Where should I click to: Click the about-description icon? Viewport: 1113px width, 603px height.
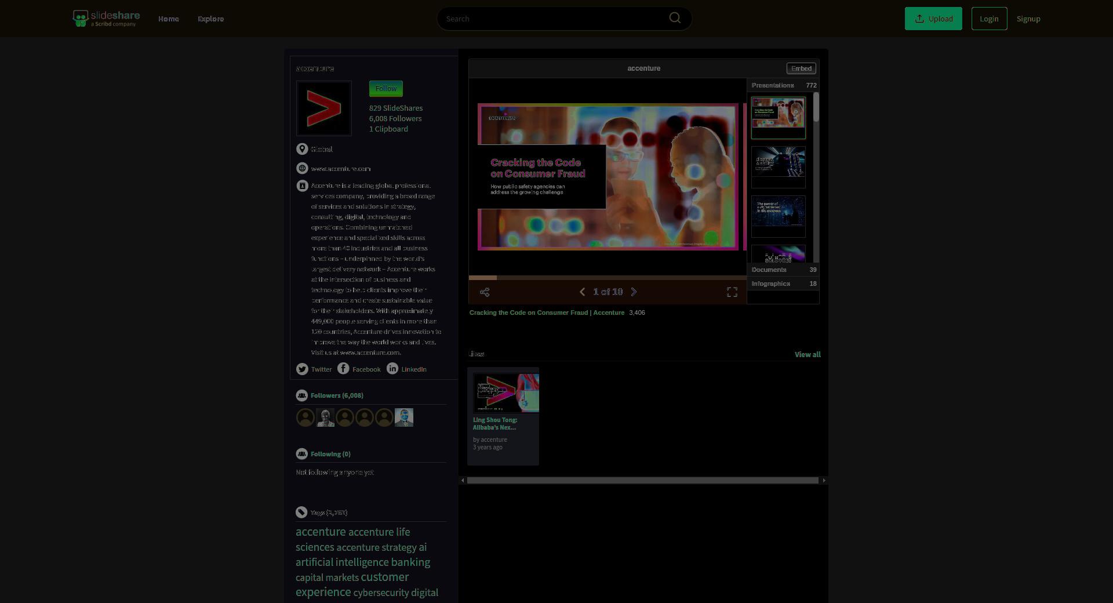point(302,186)
